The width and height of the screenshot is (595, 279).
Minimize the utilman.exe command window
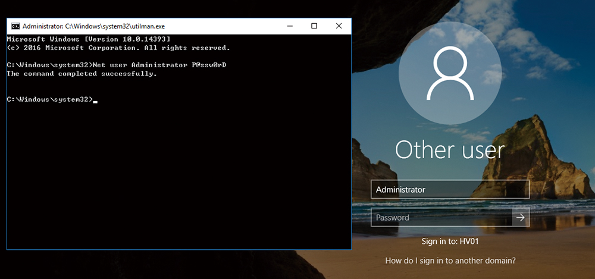[290, 26]
